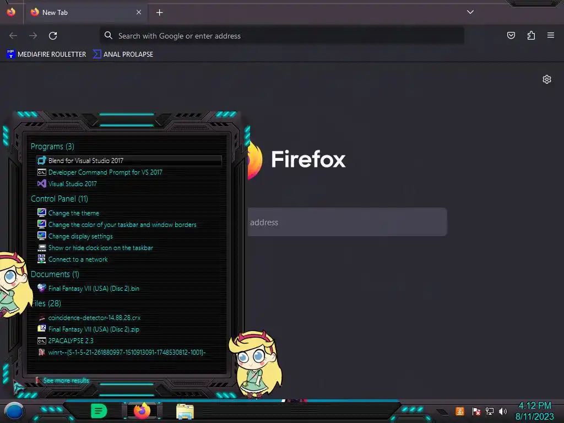
Task: Click the Star Butterfly desktop mascot by taskbar
Action: [x=257, y=365]
